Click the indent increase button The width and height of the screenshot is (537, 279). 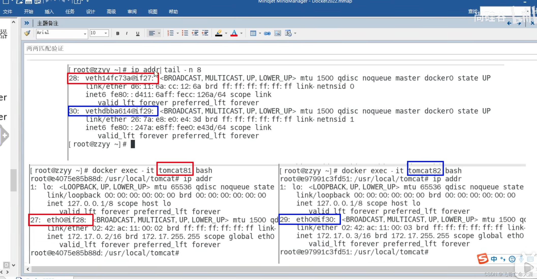pos(205,33)
